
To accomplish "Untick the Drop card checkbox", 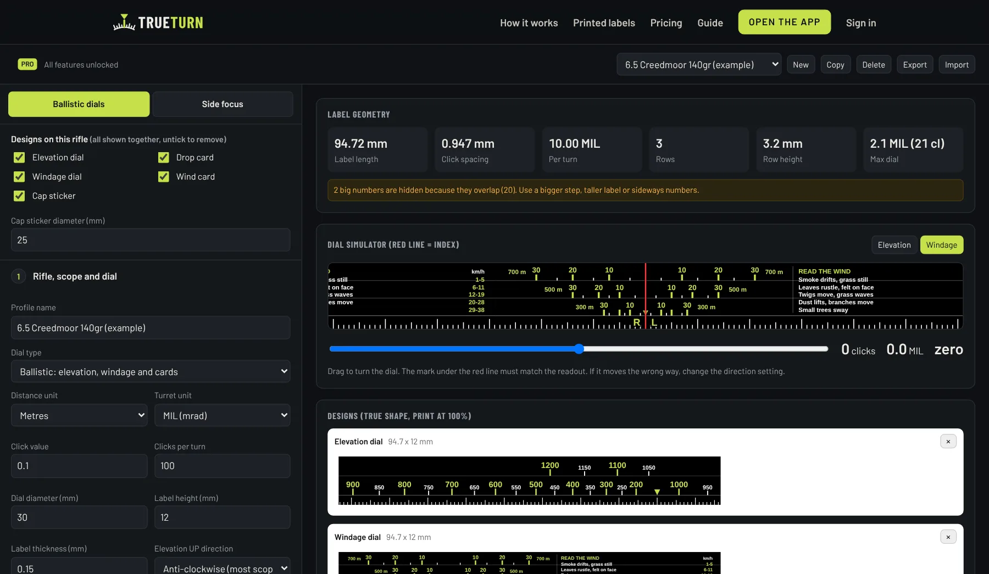I will 164,158.
